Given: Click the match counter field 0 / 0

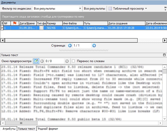Looking at the screenshot, I should 54,61.
